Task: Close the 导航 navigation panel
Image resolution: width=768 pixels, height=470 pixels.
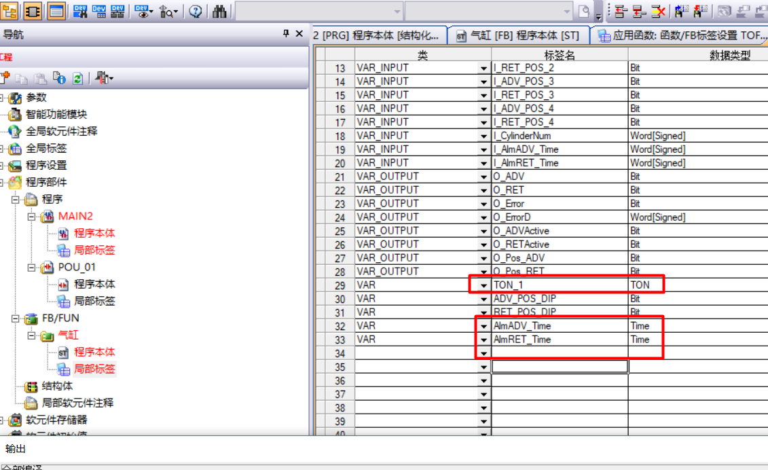Action: click(299, 34)
